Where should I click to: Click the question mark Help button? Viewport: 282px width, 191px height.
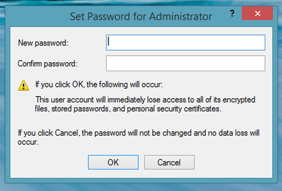coord(232,13)
